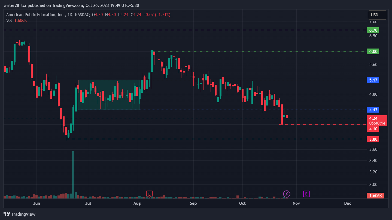Click the blue 5.17 price label
Viewport: 392px width, 220px height.
[x=373, y=80]
